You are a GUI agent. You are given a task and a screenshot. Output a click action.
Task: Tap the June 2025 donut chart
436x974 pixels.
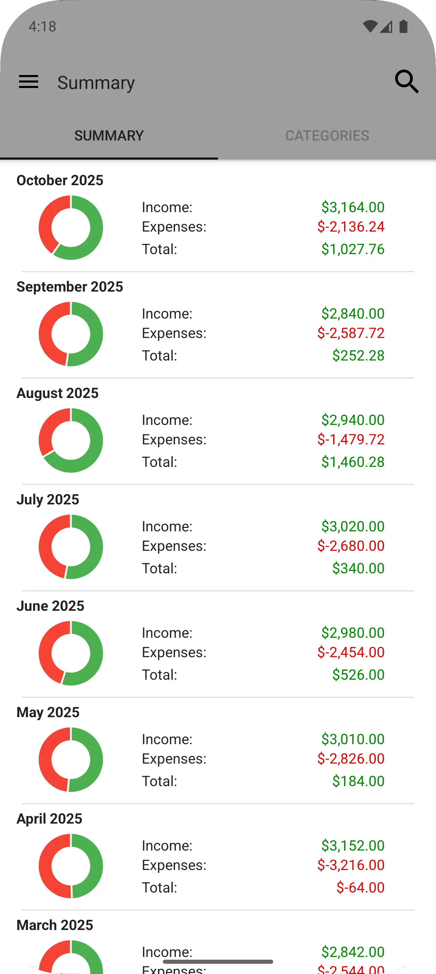coord(71,653)
